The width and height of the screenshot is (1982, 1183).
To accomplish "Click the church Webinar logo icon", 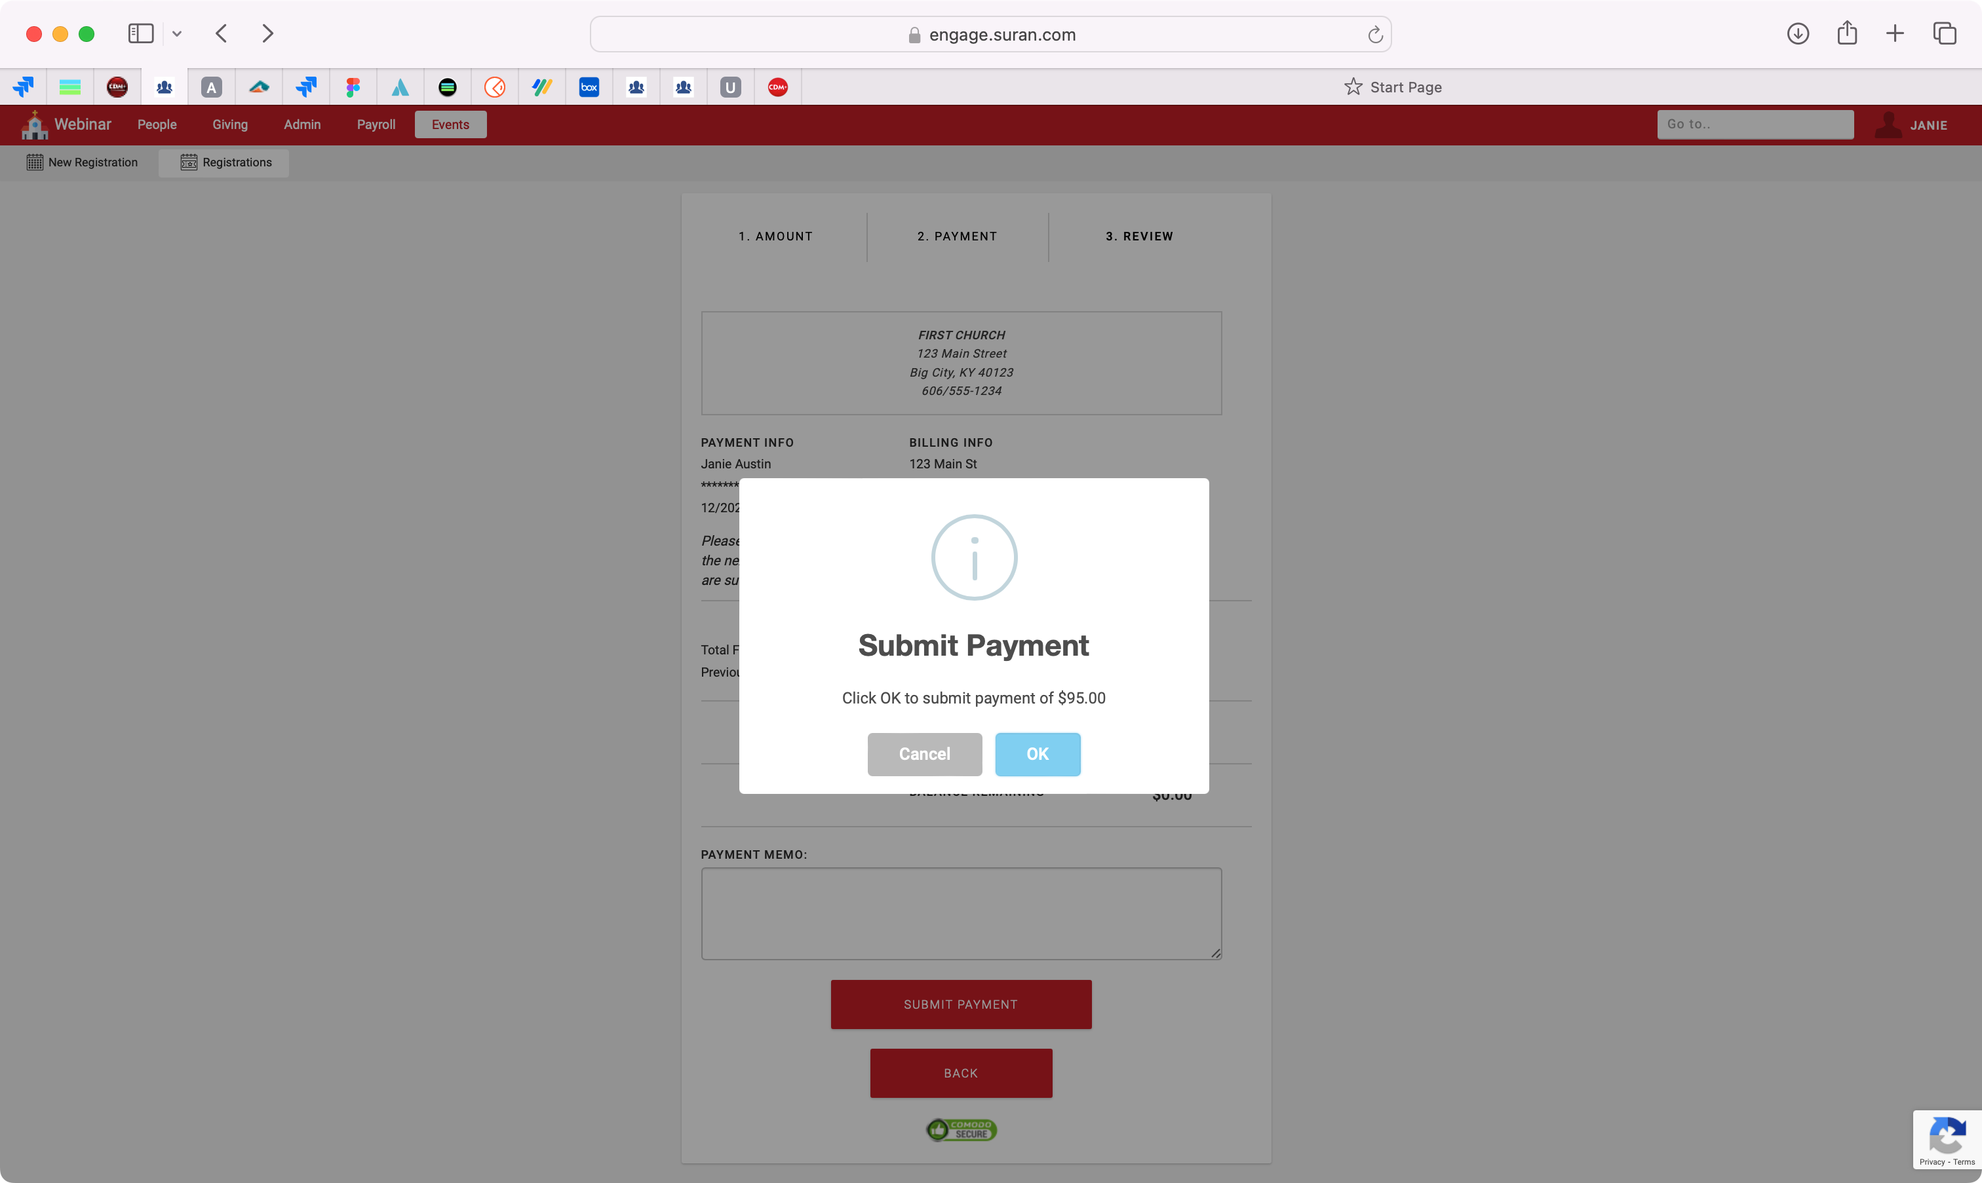I will click(34, 125).
